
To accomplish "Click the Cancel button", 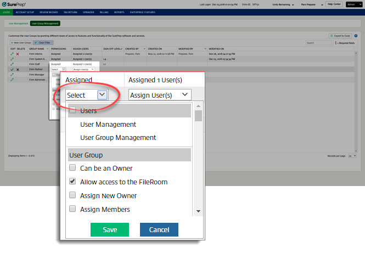I will 159,229.
